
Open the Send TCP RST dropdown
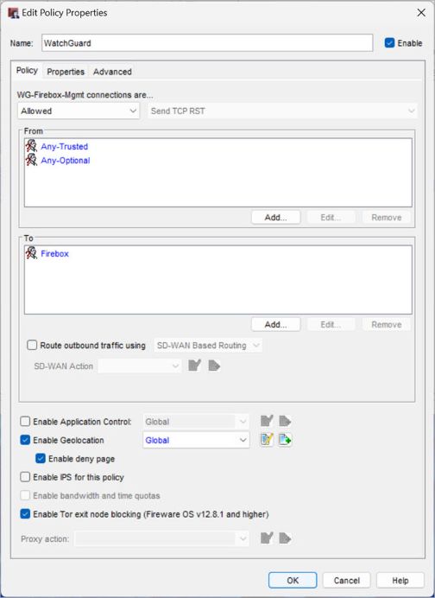282,111
